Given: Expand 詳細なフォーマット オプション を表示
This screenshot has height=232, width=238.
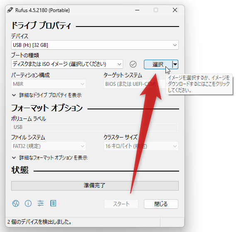Looking at the screenshot, I should (50, 158).
